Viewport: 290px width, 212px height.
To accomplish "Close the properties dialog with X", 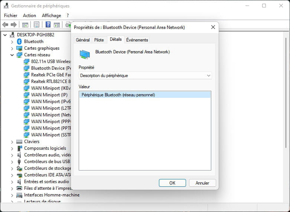I will pyautogui.click(x=213, y=27).
